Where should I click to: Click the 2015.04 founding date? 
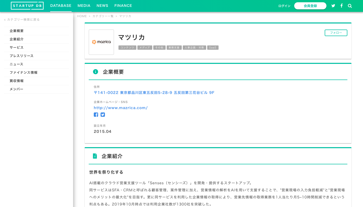click(x=103, y=132)
